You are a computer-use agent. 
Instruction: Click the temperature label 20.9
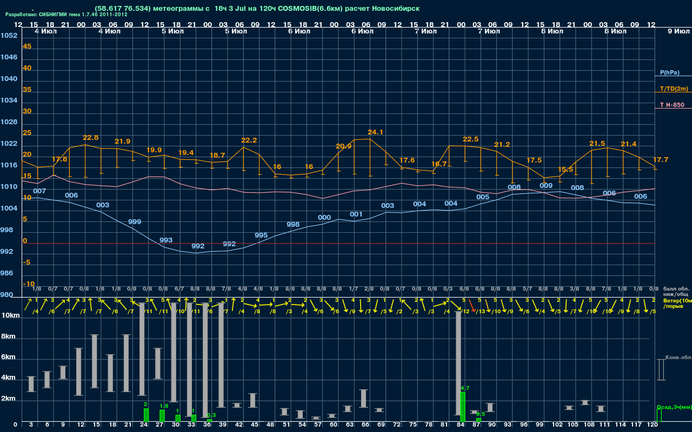(344, 146)
